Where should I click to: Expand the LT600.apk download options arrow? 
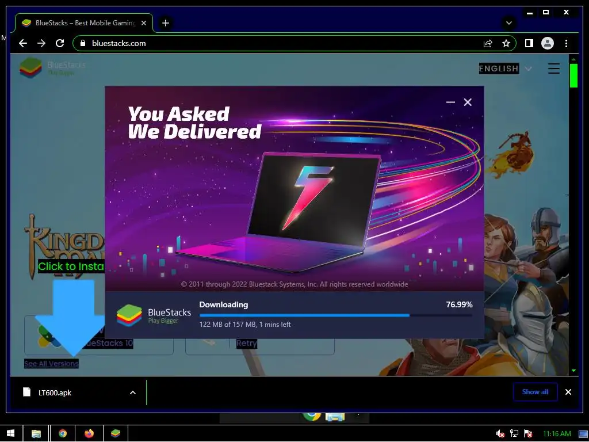[x=133, y=393]
